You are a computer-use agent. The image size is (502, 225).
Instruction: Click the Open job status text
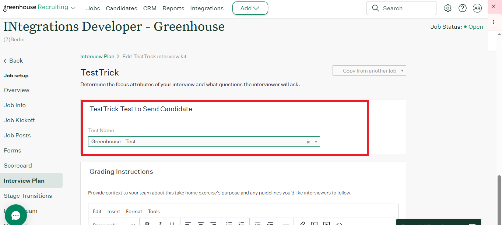tap(476, 27)
